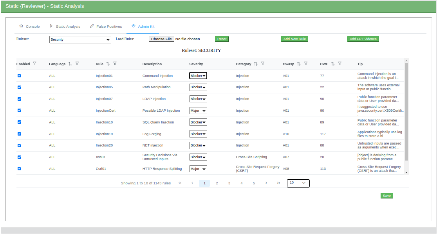Sort the Language column
The height and width of the screenshot is (234, 437).
(x=70, y=63)
